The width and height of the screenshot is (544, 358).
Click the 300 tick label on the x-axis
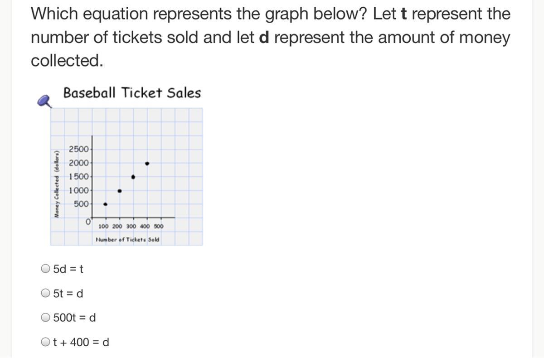[131, 226]
